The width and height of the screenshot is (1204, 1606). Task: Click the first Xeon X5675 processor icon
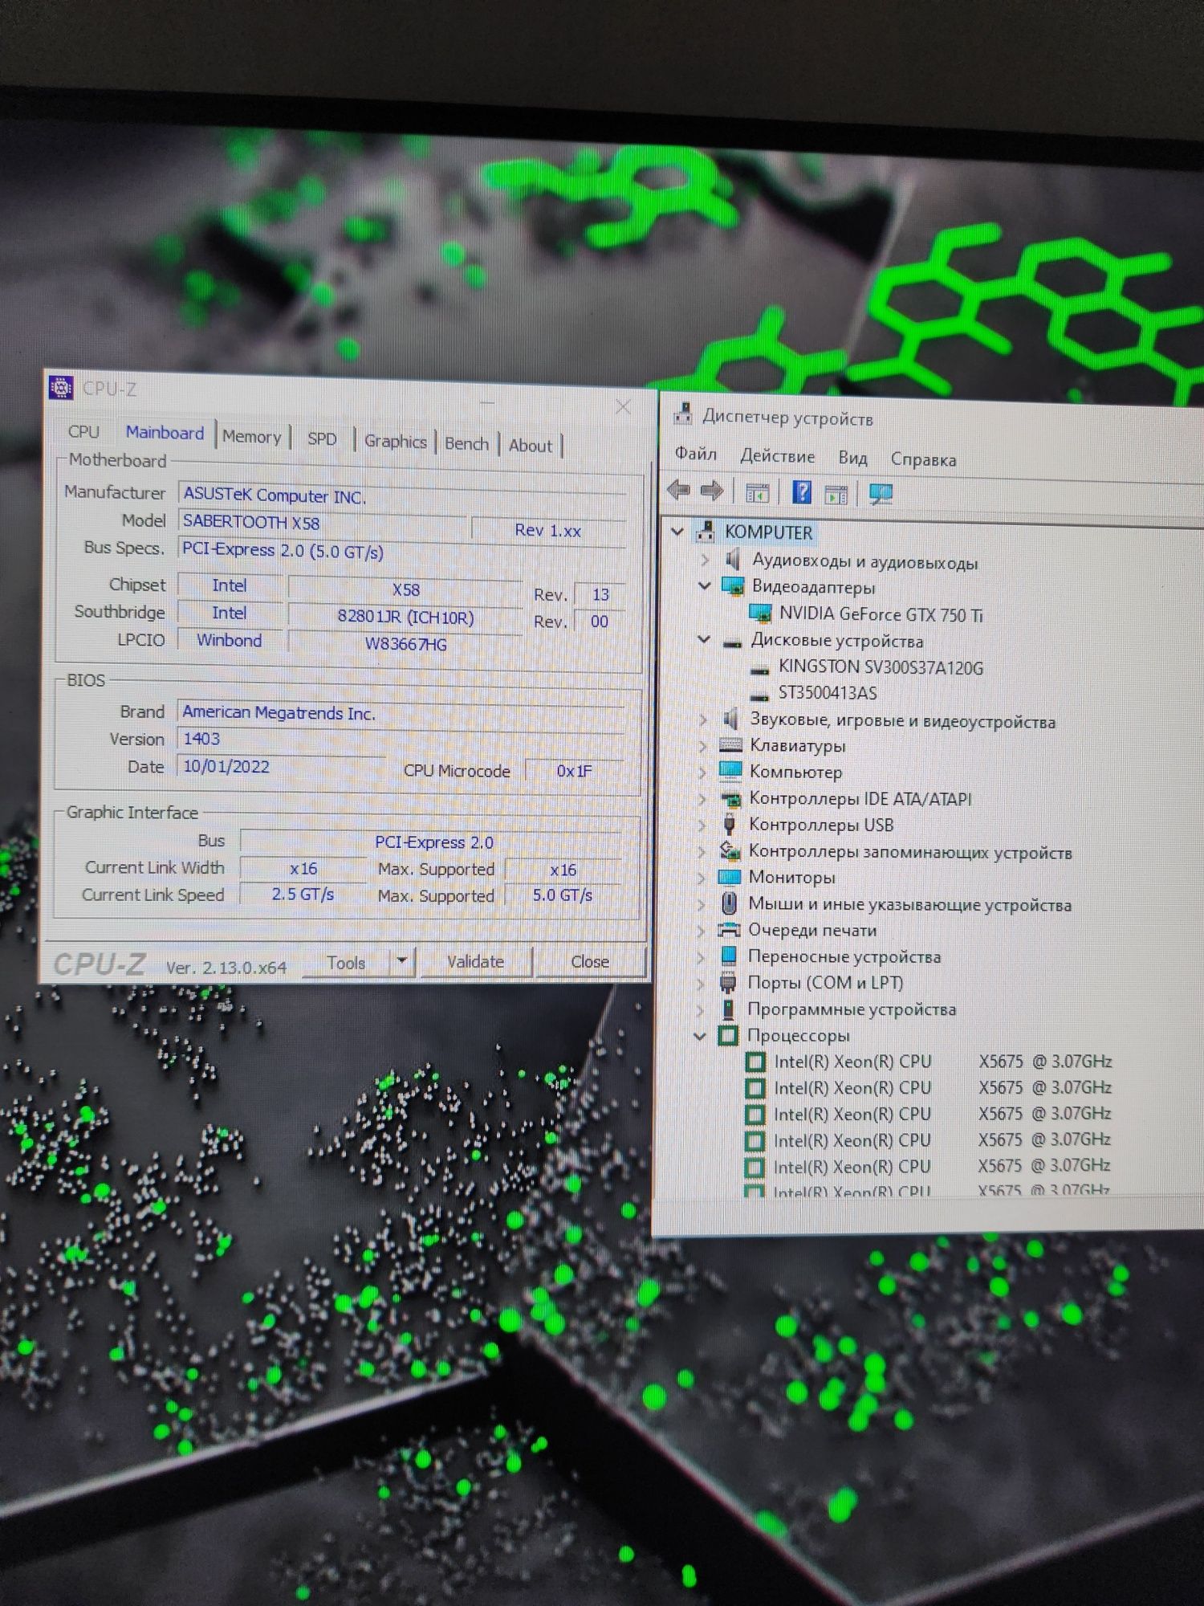(x=755, y=1062)
